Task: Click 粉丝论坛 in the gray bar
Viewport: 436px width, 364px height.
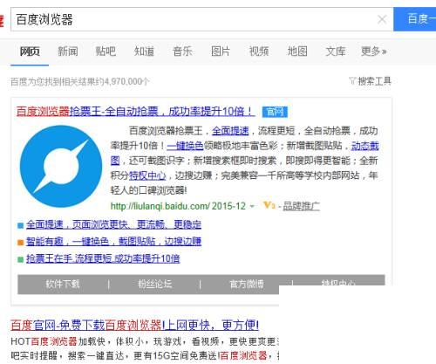Action: 154,284
